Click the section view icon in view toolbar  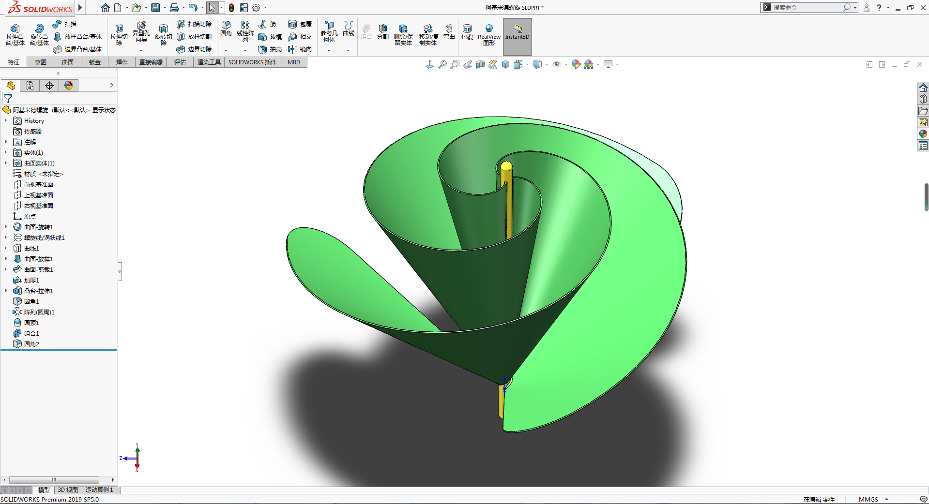click(x=480, y=65)
